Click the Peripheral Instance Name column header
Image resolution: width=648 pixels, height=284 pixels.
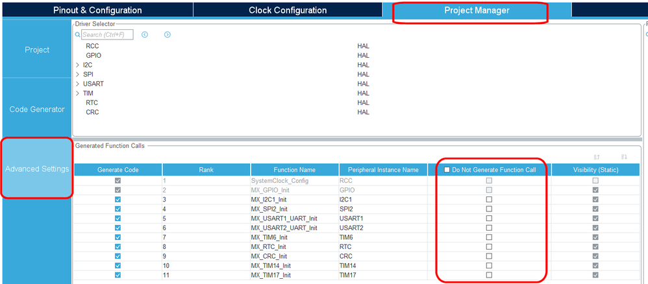tap(383, 170)
